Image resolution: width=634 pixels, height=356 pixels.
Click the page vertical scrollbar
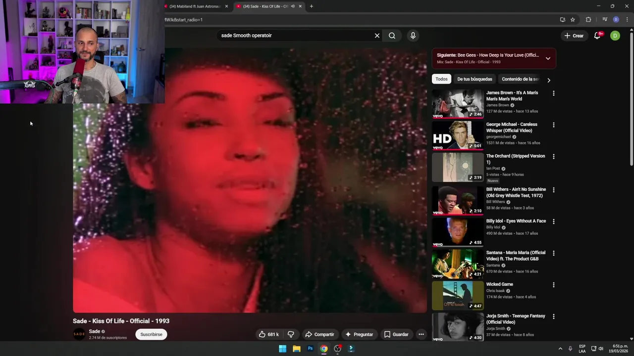pyautogui.click(x=631, y=99)
